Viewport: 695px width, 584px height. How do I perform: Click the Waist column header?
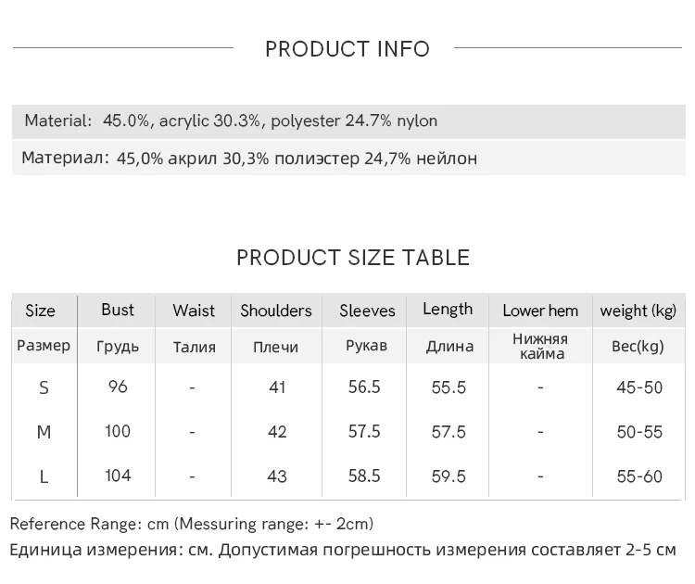(x=193, y=311)
